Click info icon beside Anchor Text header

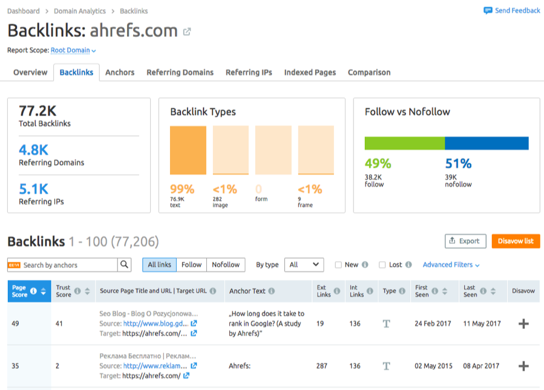(271, 291)
